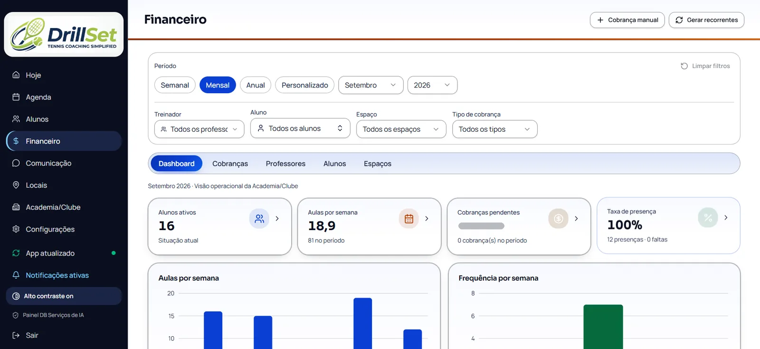Viewport: 760px width, 349px height.
Task: Click the Locais map pin icon
Action: pos(16,185)
